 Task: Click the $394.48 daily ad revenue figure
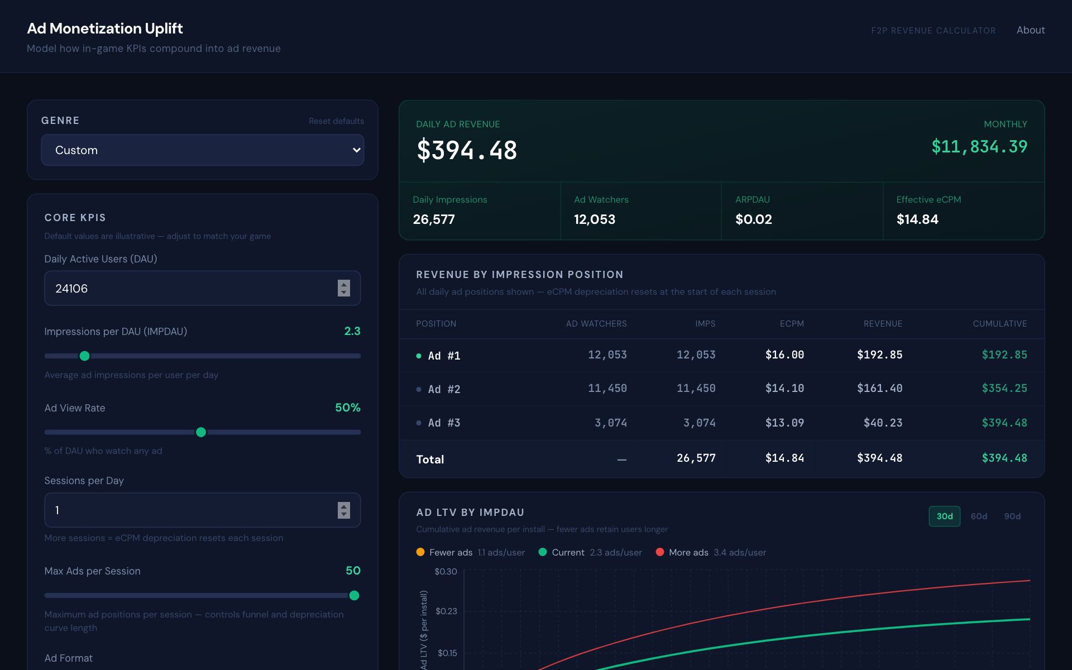click(467, 150)
